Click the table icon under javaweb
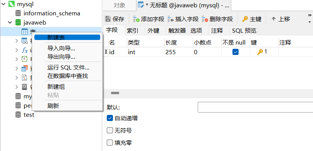Viewport: 313px width, 151px height. (25, 32)
